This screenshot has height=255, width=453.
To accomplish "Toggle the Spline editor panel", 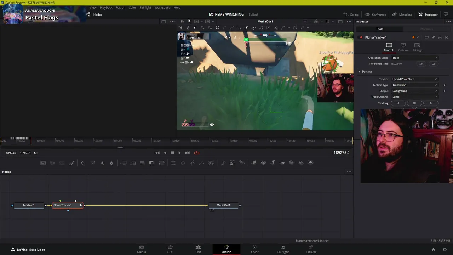I will (351, 15).
